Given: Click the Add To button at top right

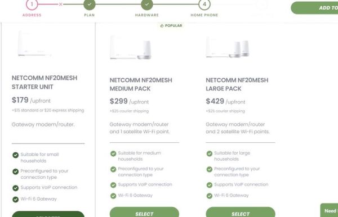Looking at the screenshot, I should 315,8.
